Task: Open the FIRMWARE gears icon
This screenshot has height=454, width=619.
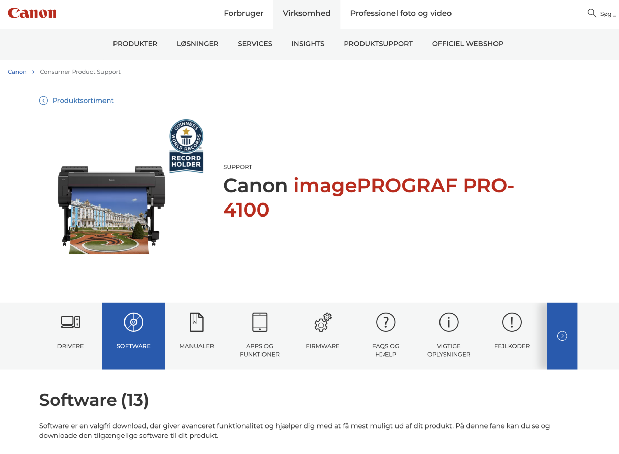Action: pyautogui.click(x=323, y=322)
